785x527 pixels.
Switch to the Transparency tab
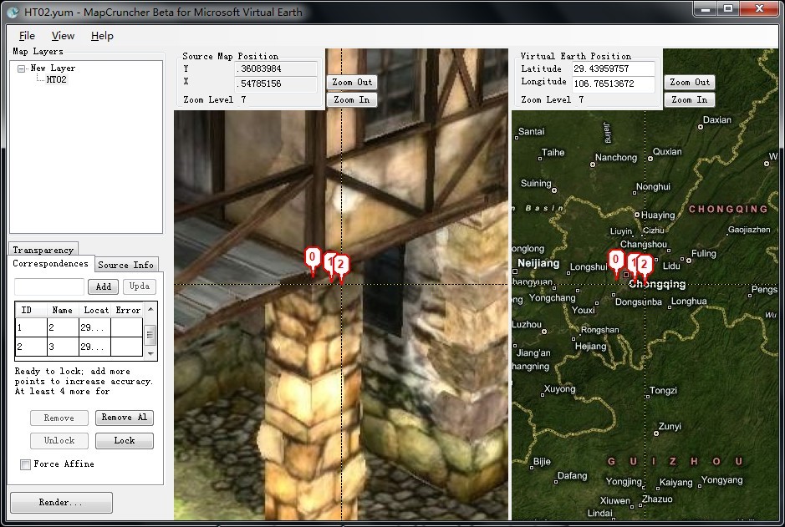click(x=43, y=249)
